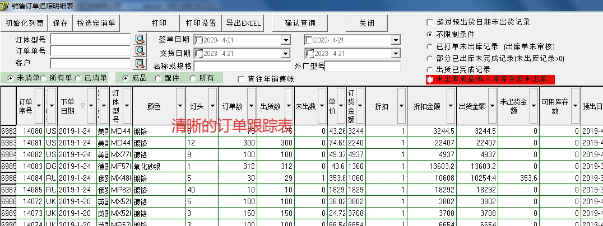Click 确认查询 button

click(300, 23)
